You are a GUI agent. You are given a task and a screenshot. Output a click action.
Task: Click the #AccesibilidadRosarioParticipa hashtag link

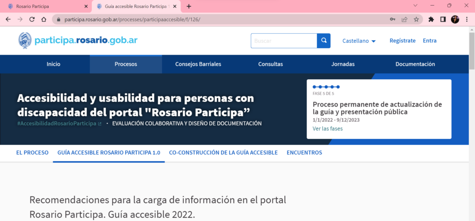59,124
